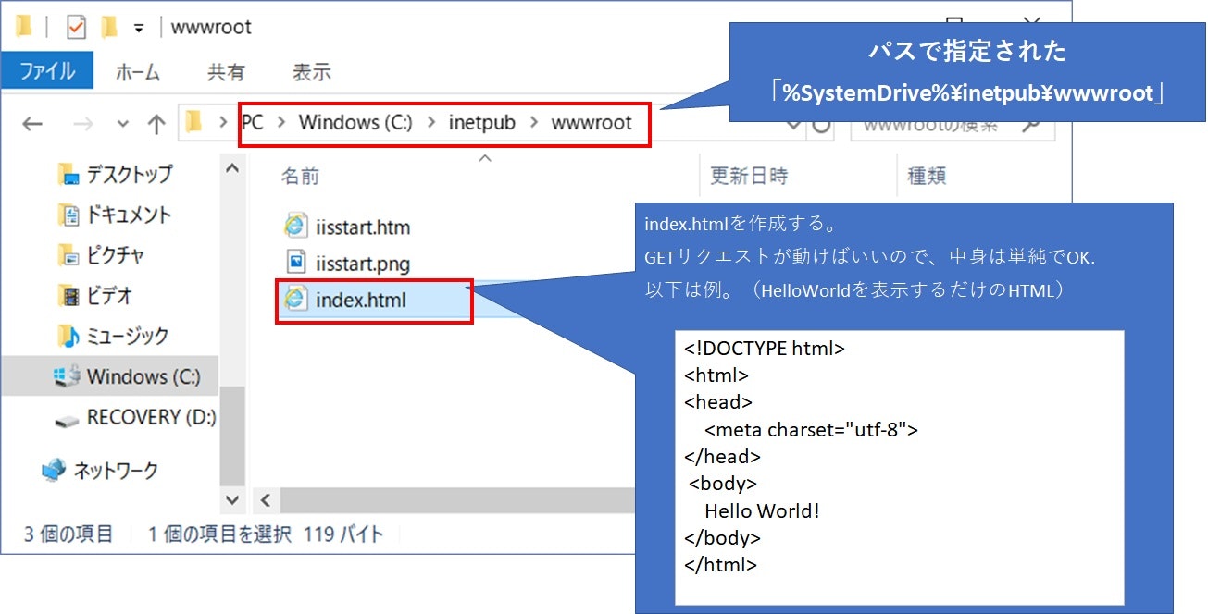The width and height of the screenshot is (1208, 614).
Task: Click the iisstart.png image file icon
Action: 295,263
